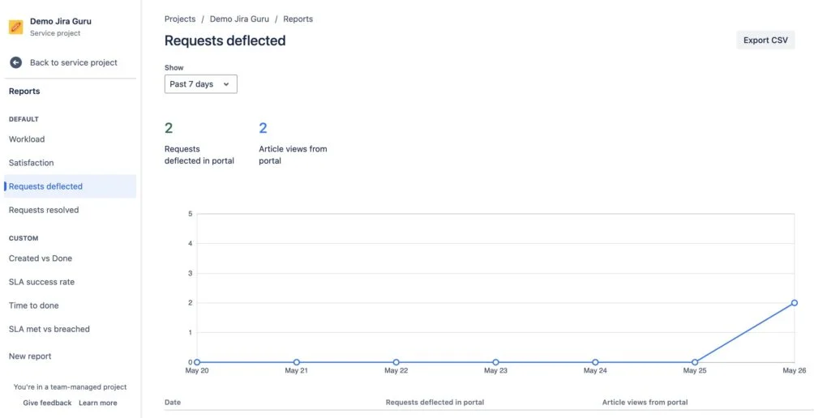Open the Time to done report

[x=34, y=305]
